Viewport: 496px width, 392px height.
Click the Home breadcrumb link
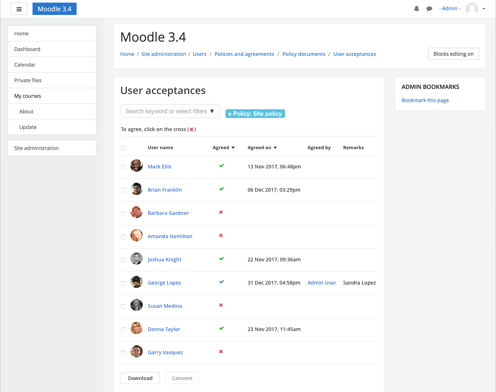pos(127,54)
